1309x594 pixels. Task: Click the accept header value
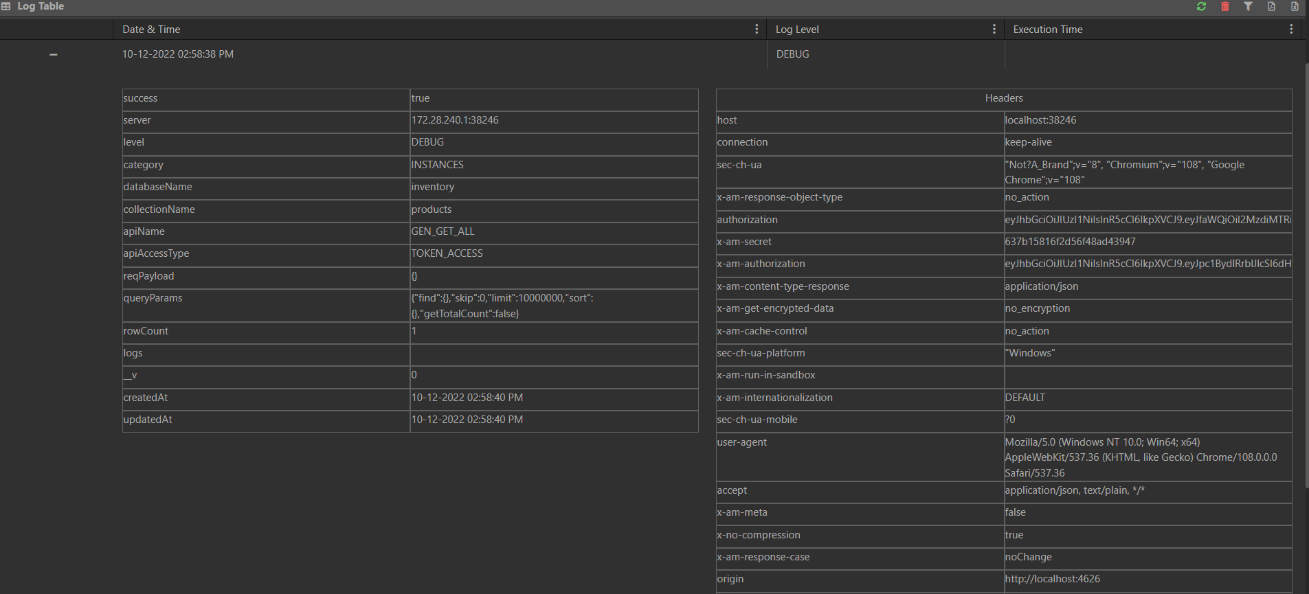point(1074,490)
